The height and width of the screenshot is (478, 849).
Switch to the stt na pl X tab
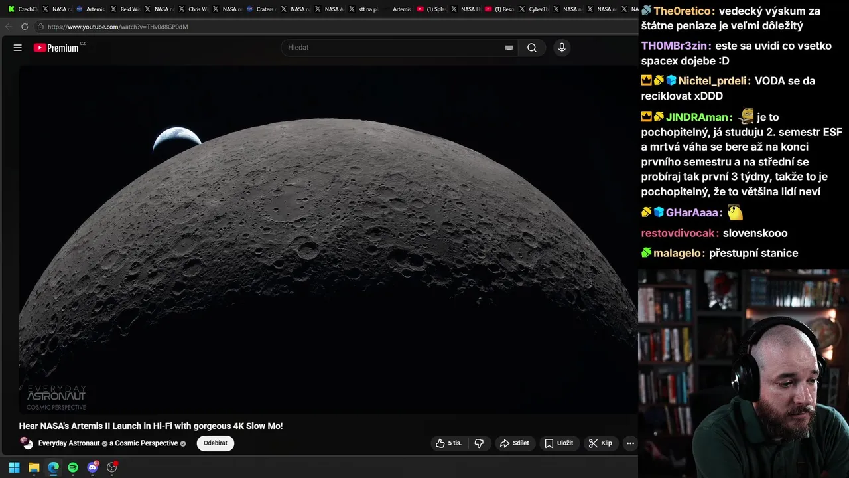pos(363,9)
